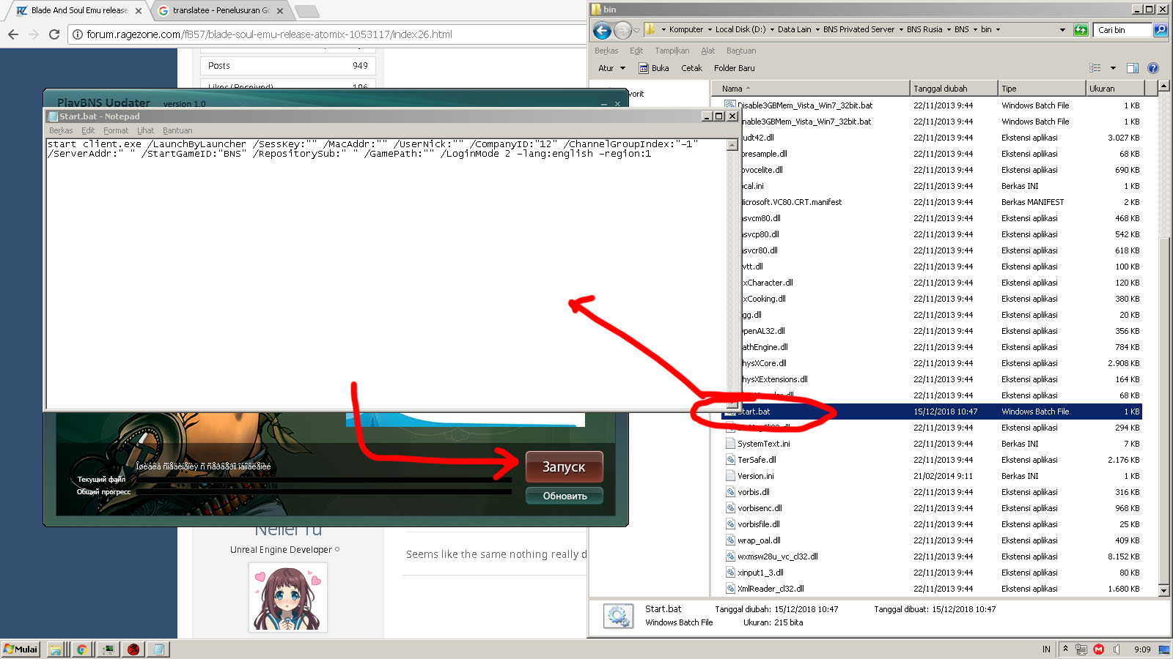Screen dimensions: 1173x659
Task: Select the SystemText.ini file
Action: 763,444
